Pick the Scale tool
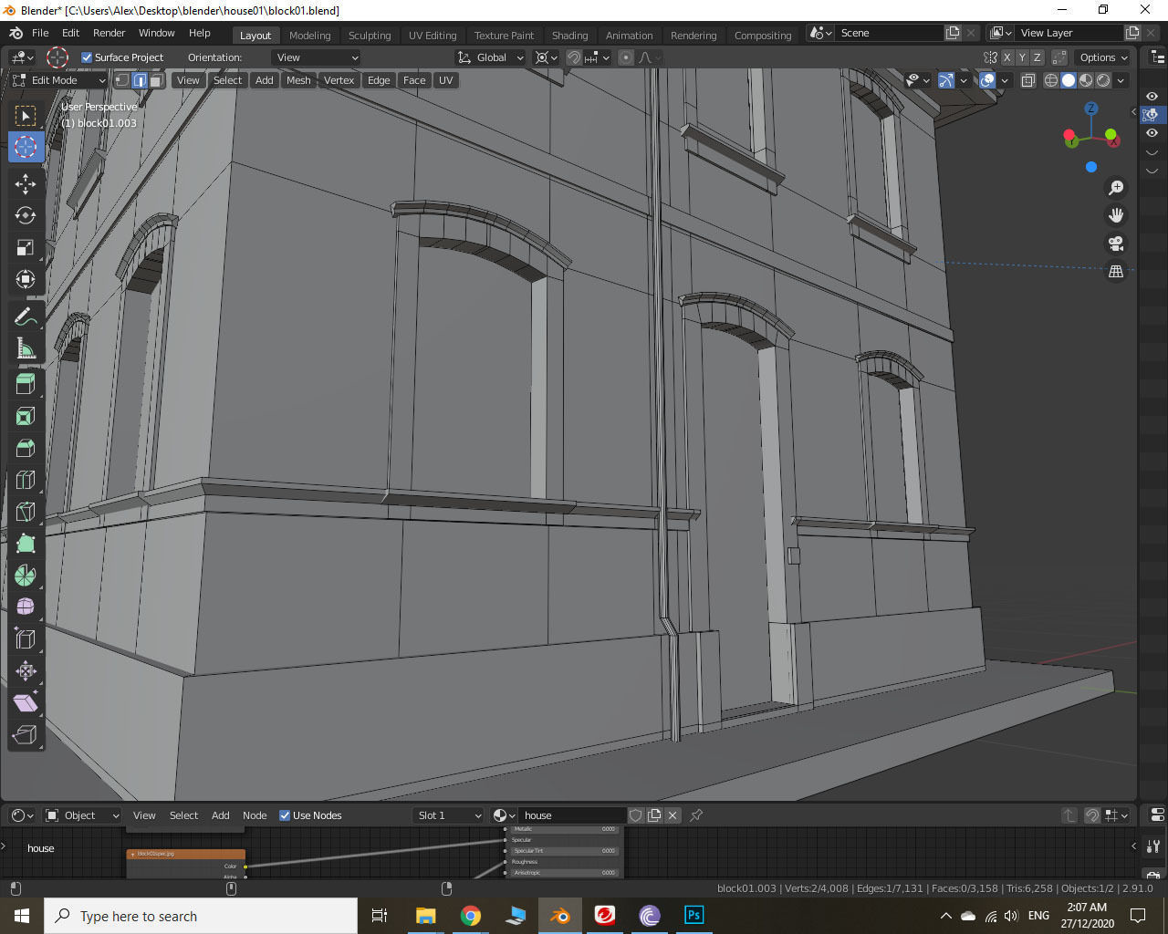1168x934 pixels. tap(26, 247)
